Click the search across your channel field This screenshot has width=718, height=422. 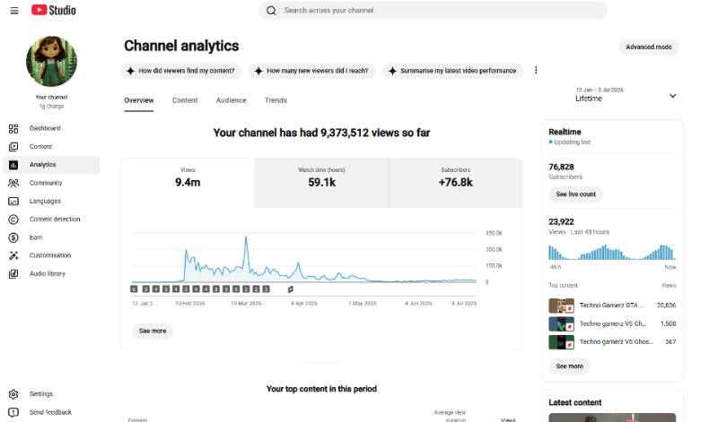tap(433, 11)
